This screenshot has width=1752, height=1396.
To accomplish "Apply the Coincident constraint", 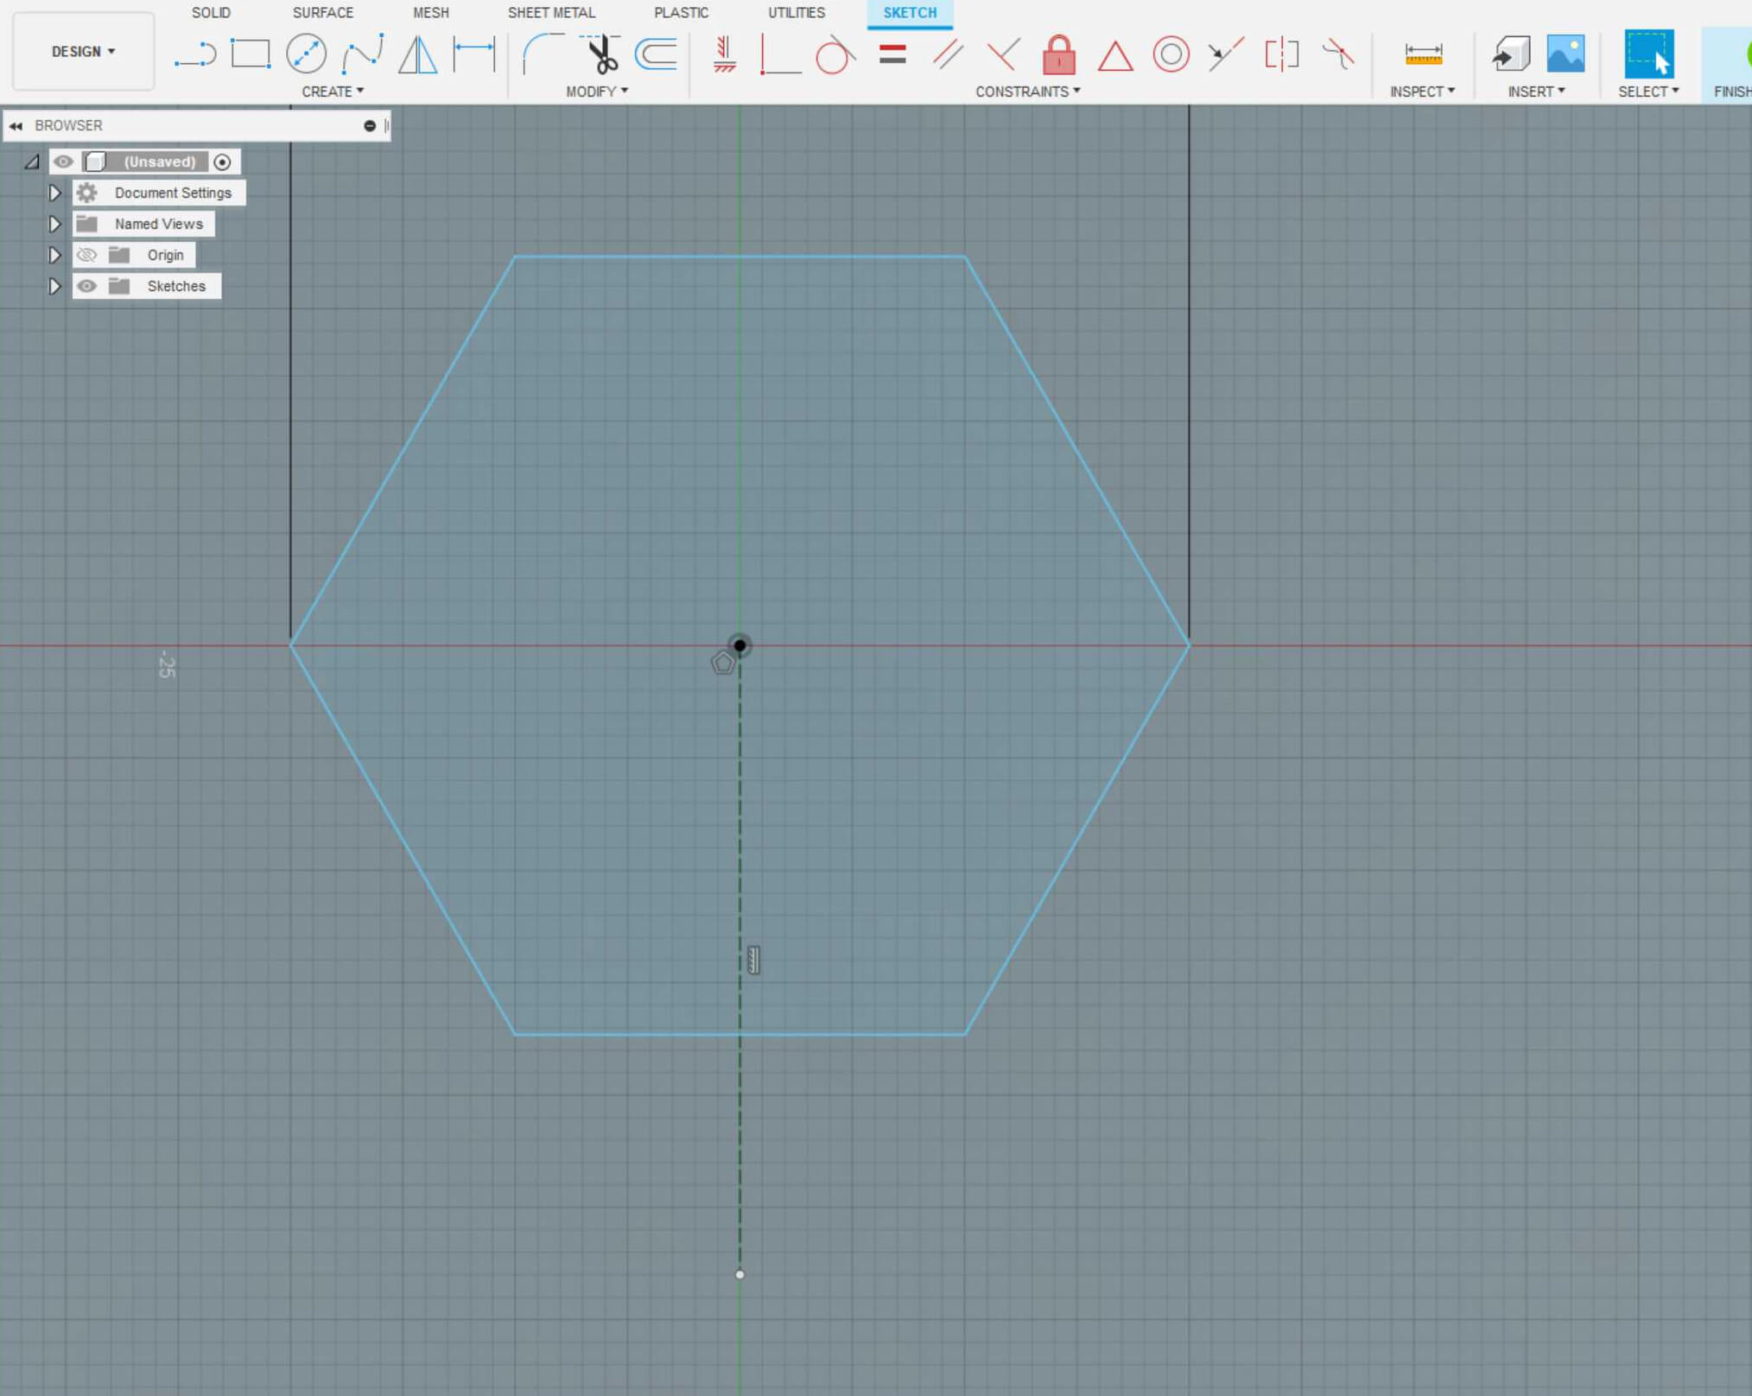I will pyautogui.click(x=780, y=54).
